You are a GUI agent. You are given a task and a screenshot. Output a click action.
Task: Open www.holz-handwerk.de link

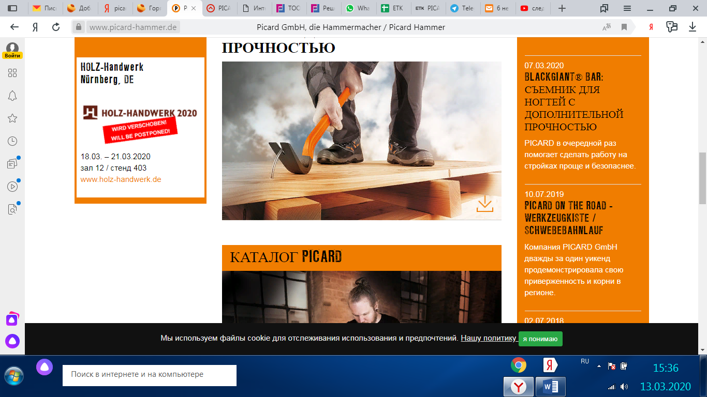point(121,179)
